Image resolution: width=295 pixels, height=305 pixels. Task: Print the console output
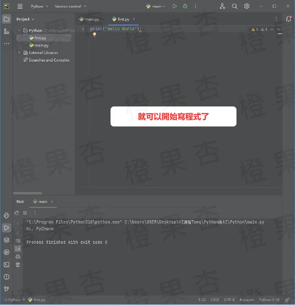click(18, 257)
